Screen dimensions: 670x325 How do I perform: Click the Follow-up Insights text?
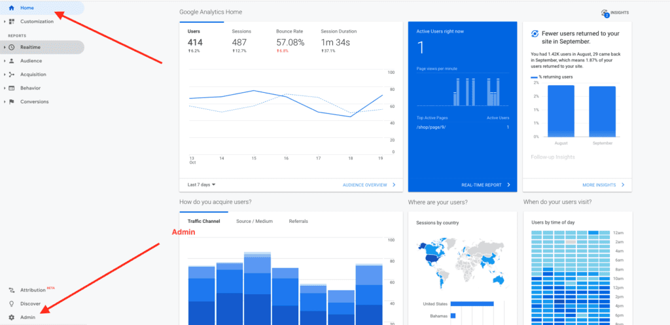tap(552, 157)
